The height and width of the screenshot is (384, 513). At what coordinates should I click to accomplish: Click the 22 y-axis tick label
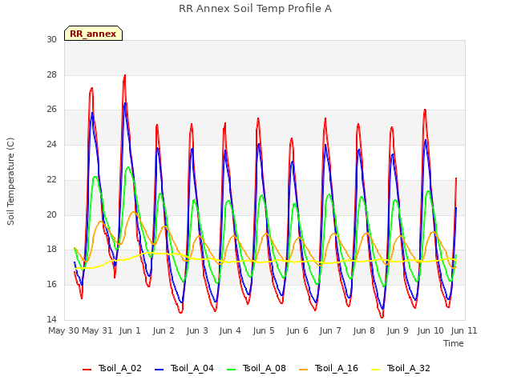pyautogui.click(x=51, y=179)
